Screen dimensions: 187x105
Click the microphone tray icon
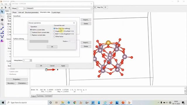[161, 102]
